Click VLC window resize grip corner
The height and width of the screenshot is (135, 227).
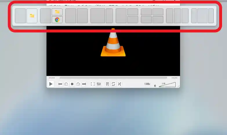click(179, 86)
